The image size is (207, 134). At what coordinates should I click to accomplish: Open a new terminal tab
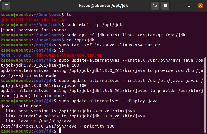click(x=6, y=6)
